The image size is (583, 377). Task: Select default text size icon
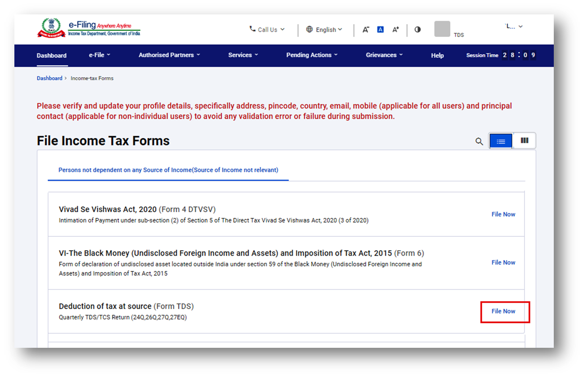coord(380,29)
